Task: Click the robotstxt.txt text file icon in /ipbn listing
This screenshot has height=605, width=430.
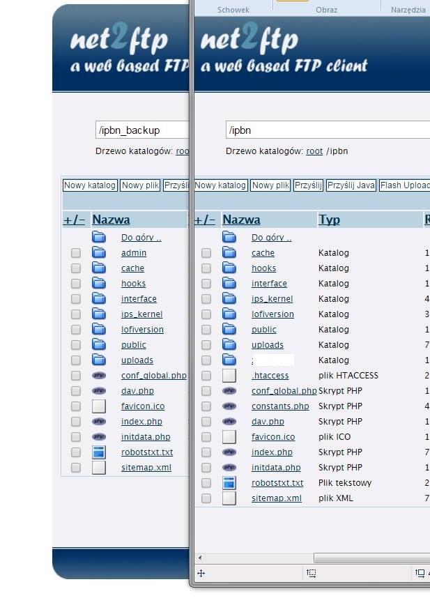Action: point(229,483)
